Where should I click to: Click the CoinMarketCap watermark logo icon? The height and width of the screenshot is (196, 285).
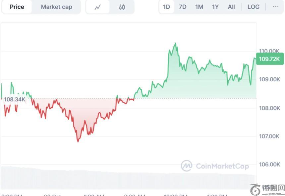186,166
